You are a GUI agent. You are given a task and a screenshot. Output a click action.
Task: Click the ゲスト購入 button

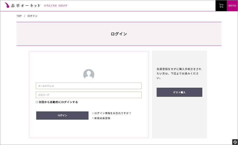(180, 92)
